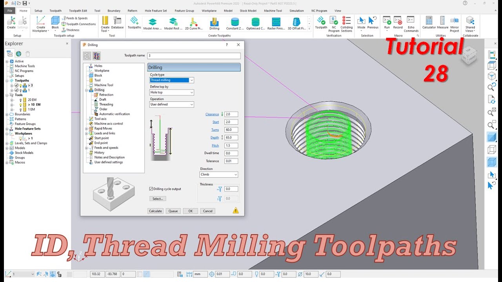Open Echo Commands
The width and height of the screenshot is (502, 282).
[411, 24]
